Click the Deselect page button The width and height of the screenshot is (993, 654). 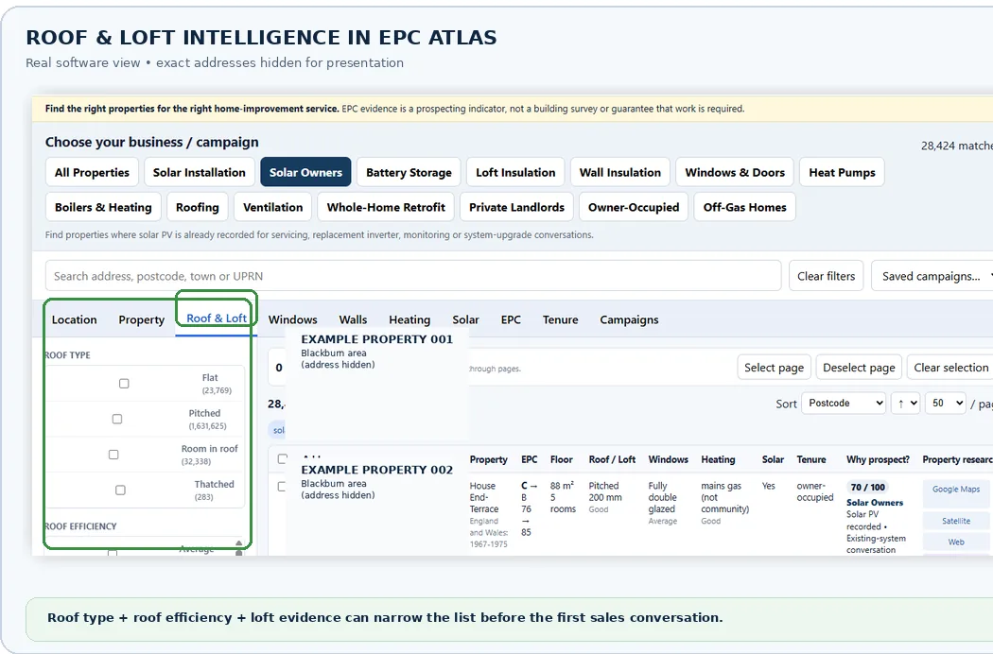click(x=859, y=368)
